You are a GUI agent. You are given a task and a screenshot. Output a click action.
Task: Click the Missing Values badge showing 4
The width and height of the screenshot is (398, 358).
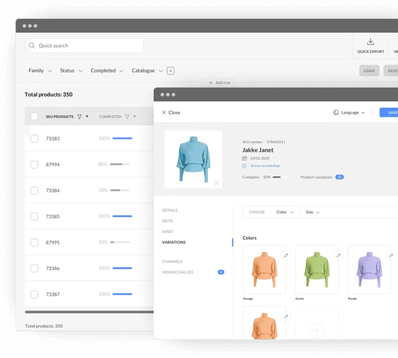(221, 272)
